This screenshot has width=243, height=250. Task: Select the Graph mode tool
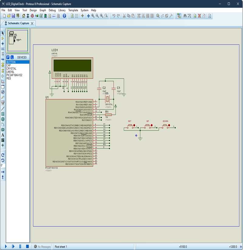coord(3,81)
